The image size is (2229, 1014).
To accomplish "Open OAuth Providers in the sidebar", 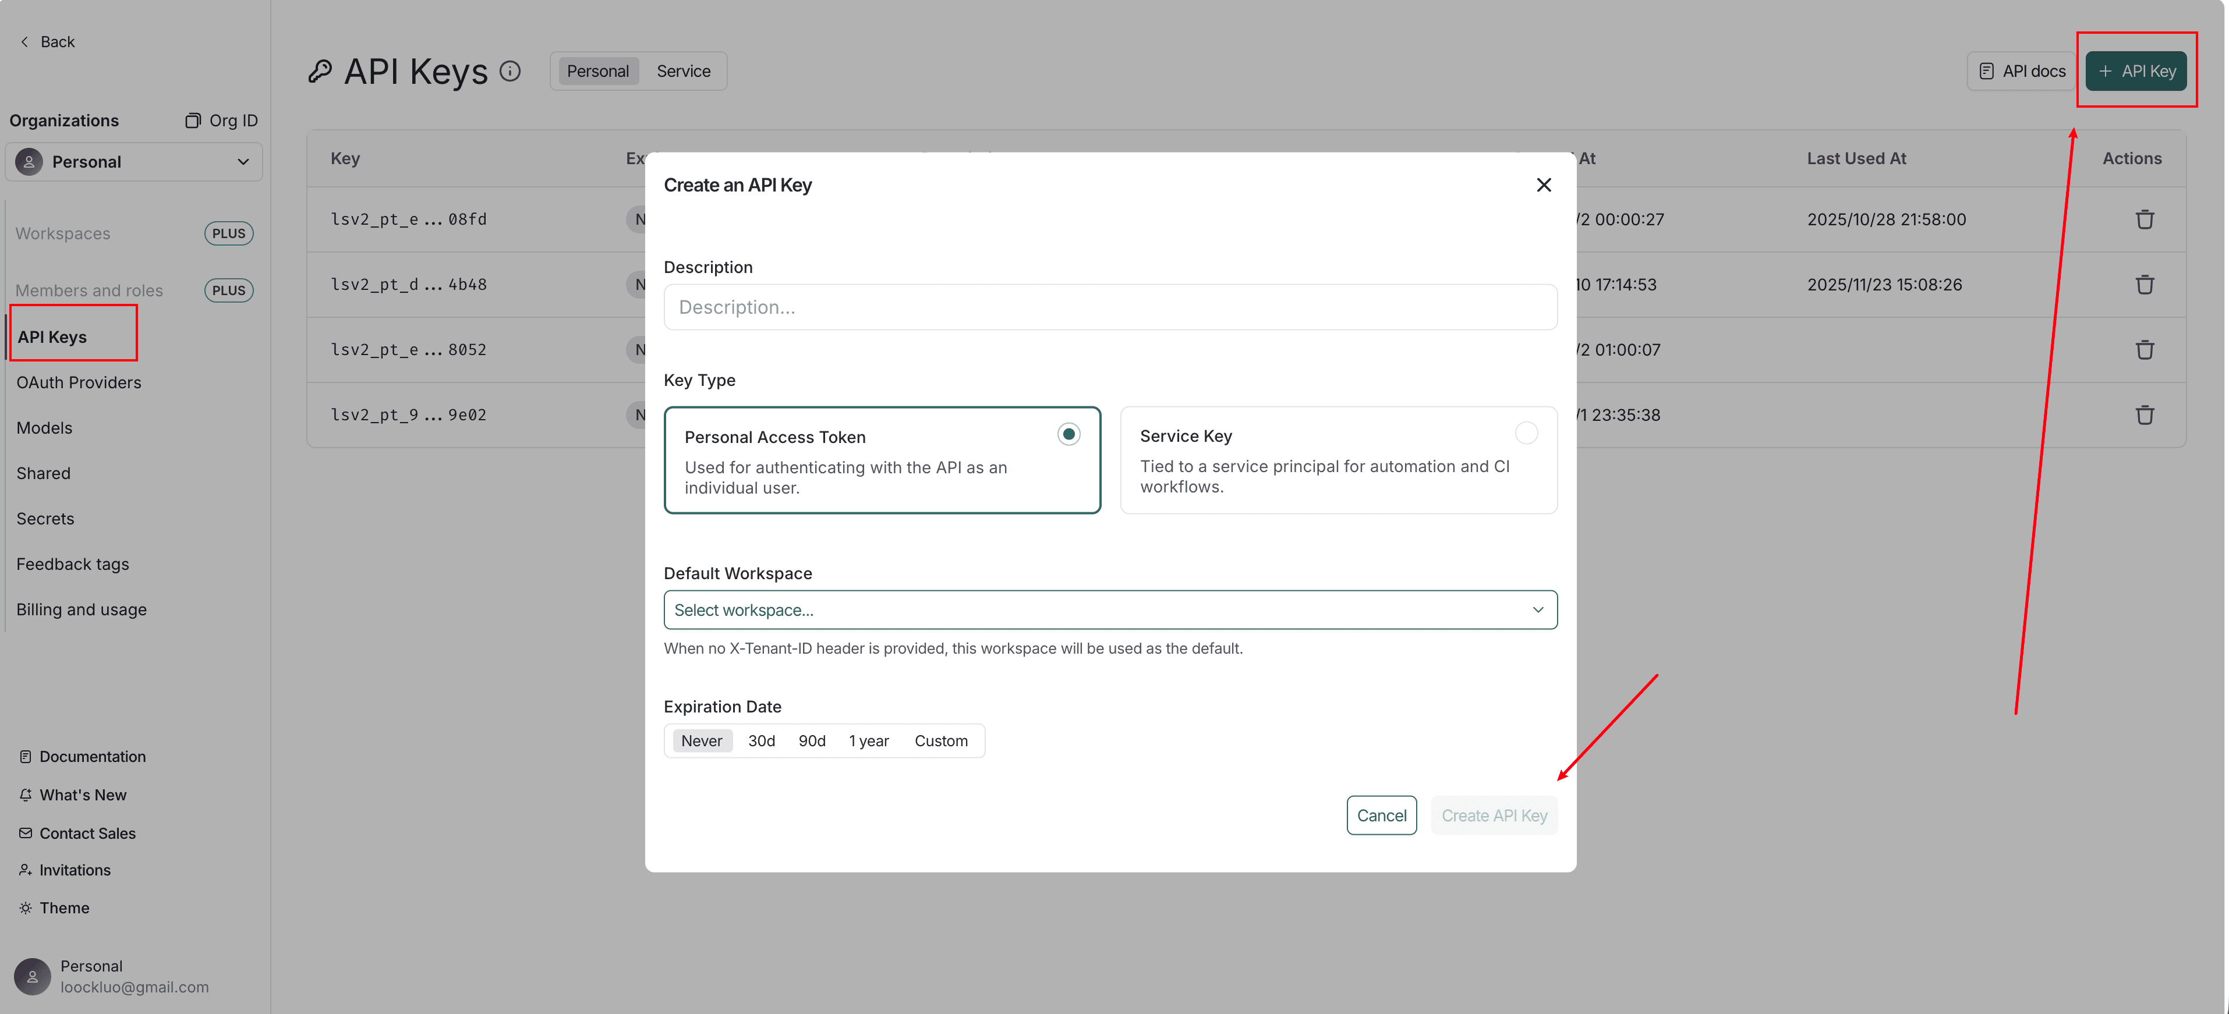I will (79, 382).
